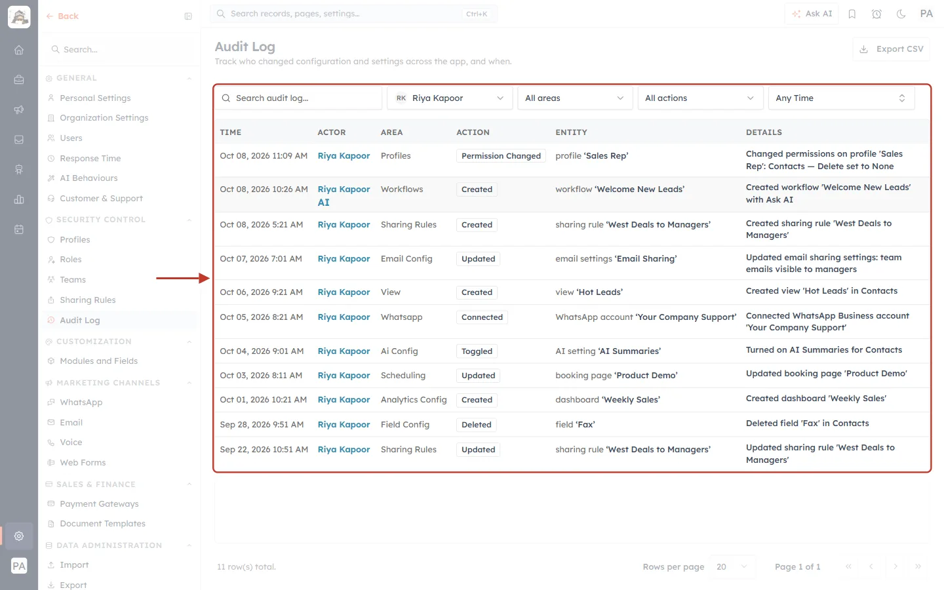Open Sharing Rules in sidebar
The width and height of the screenshot is (944, 590).
pos(87,300)
